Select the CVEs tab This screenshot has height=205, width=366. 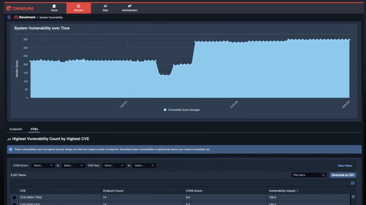coord(34,129)
